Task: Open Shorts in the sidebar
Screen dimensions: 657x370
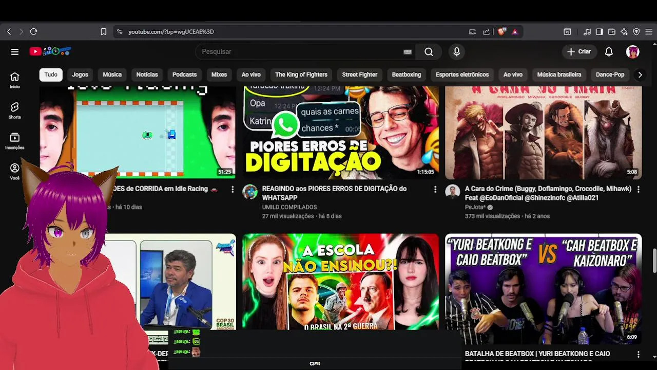Action: click(x=15, y=110)
